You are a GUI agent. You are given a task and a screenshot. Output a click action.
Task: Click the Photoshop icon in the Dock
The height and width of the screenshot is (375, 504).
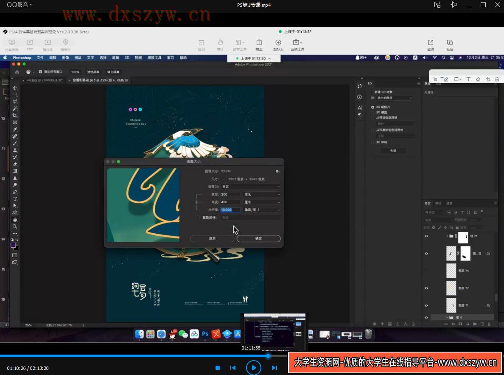pyautogui.click(x=205, y=334)
